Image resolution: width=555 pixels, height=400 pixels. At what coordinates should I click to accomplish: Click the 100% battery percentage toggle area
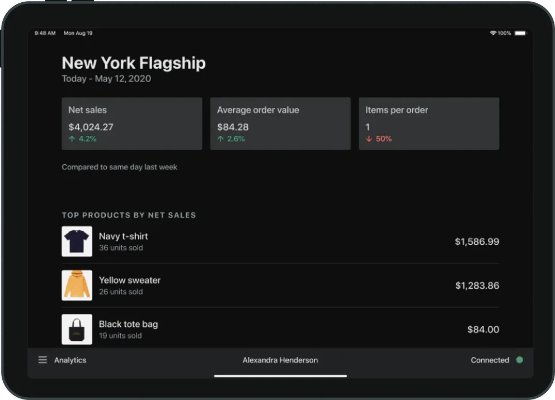click(x=505, y=33)
